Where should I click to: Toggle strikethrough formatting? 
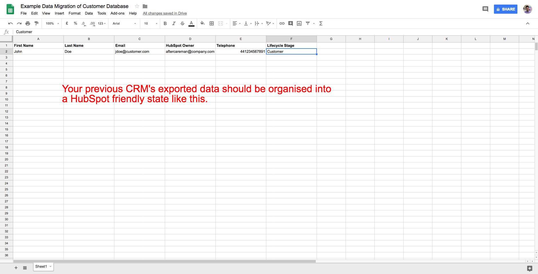182,23
